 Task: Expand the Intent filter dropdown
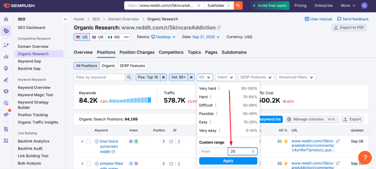[225, 77]
